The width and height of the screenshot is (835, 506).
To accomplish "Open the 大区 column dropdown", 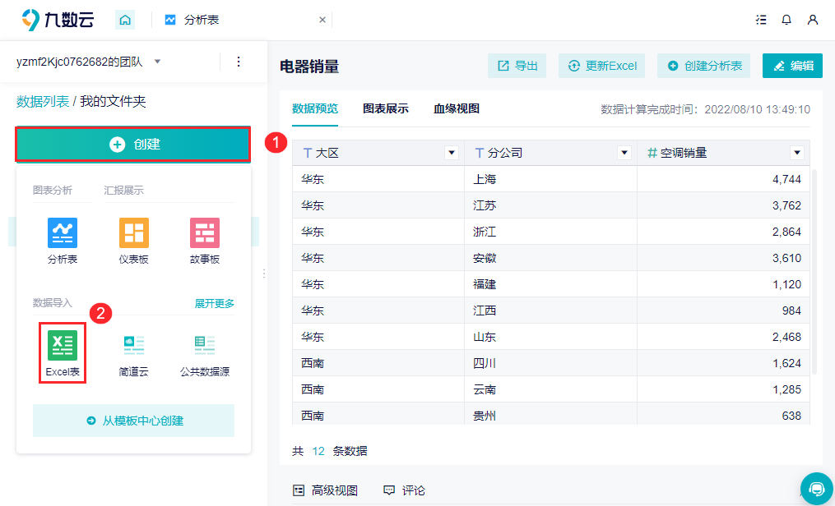I will (451, 153).
